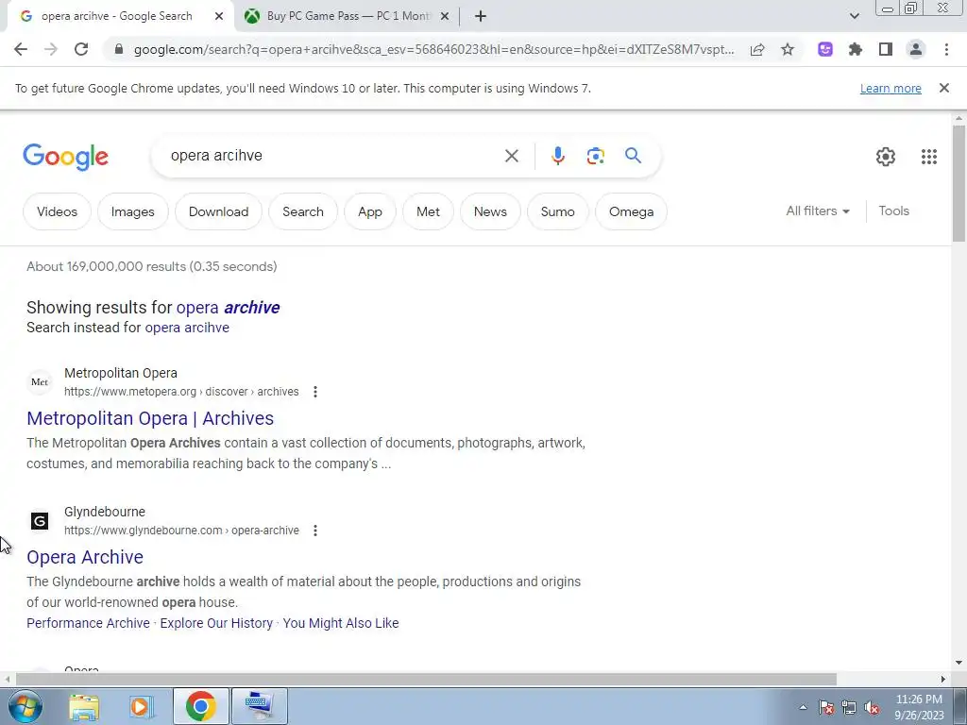Expand the All filters dropdown
This screenshot has width=967, height=725.
[818, 211]
